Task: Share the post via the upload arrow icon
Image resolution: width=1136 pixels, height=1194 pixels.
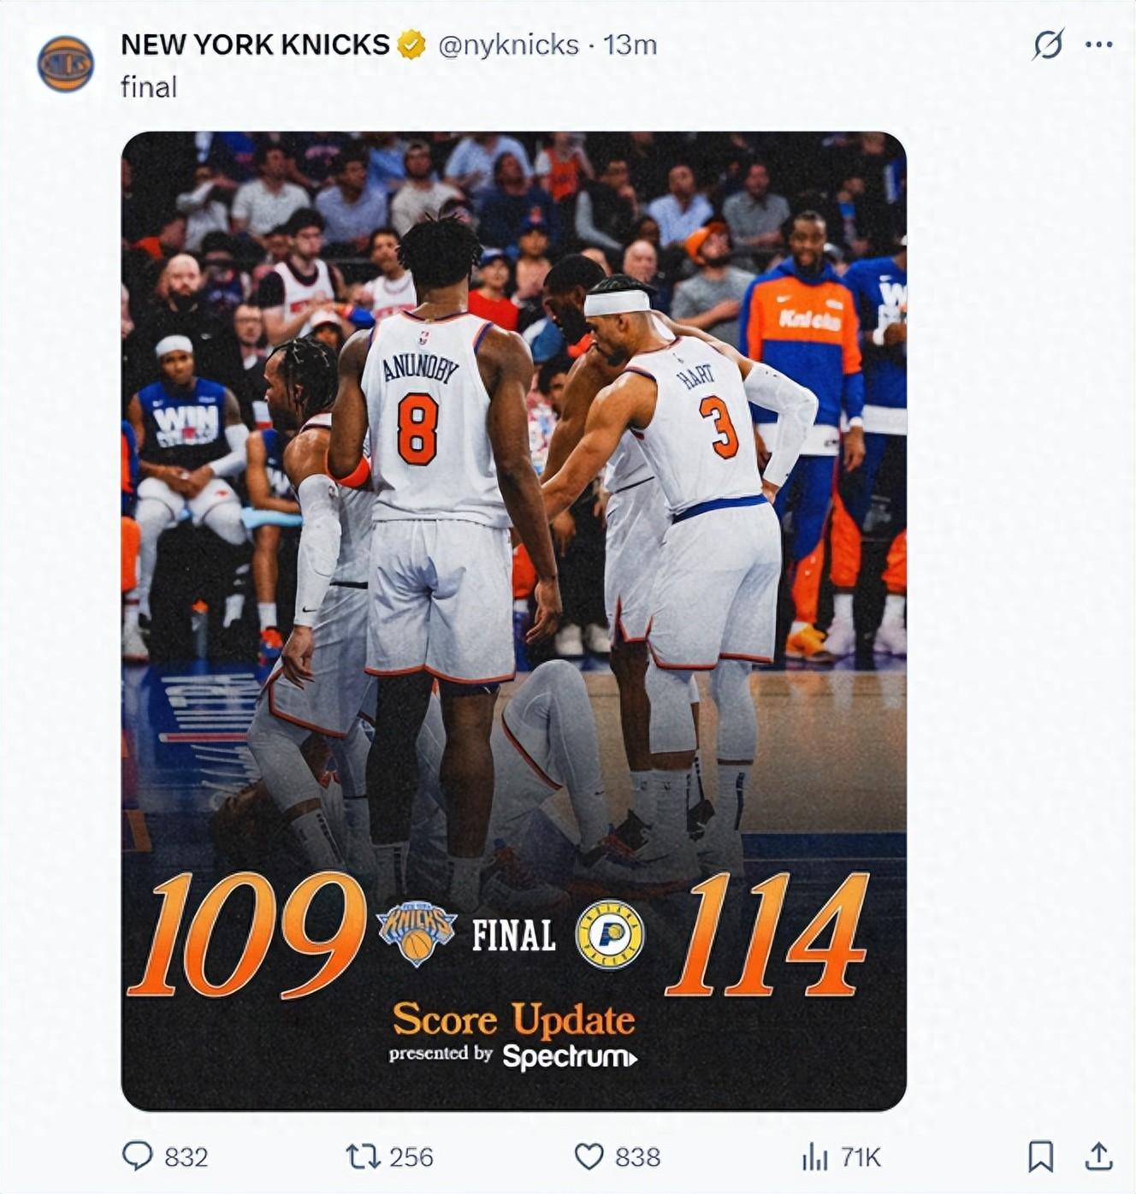Action: tap(1098, 1156)
